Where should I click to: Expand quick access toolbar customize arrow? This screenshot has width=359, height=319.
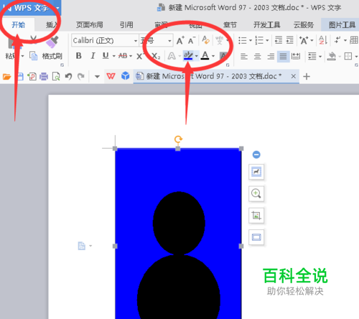(x=97, y=77)
